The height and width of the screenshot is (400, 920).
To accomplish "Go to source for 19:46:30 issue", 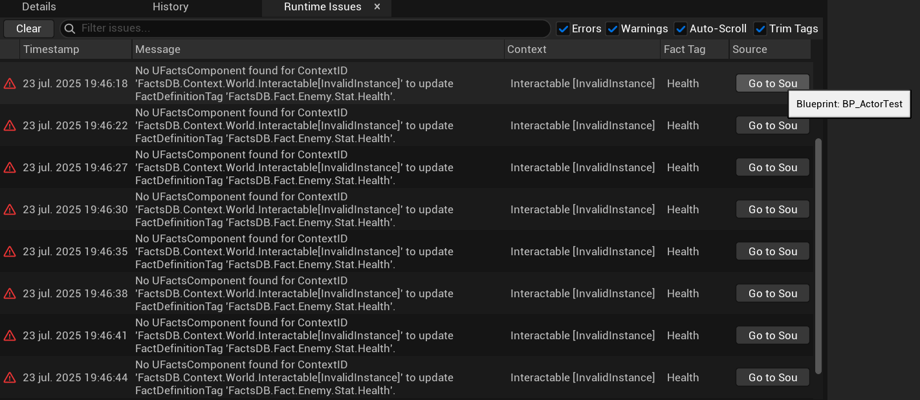I will pos(772,209).
